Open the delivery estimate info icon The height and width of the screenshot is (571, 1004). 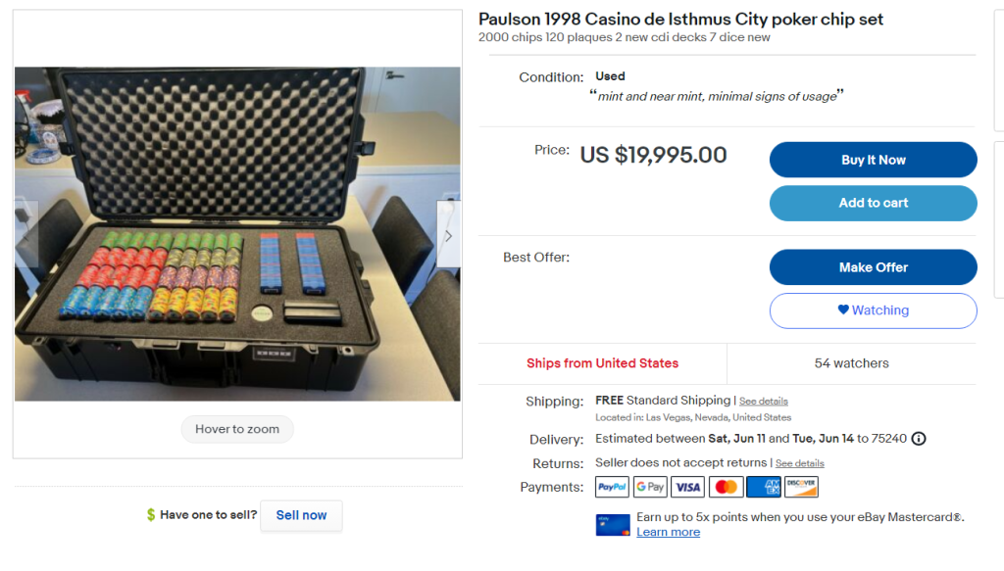919,439
